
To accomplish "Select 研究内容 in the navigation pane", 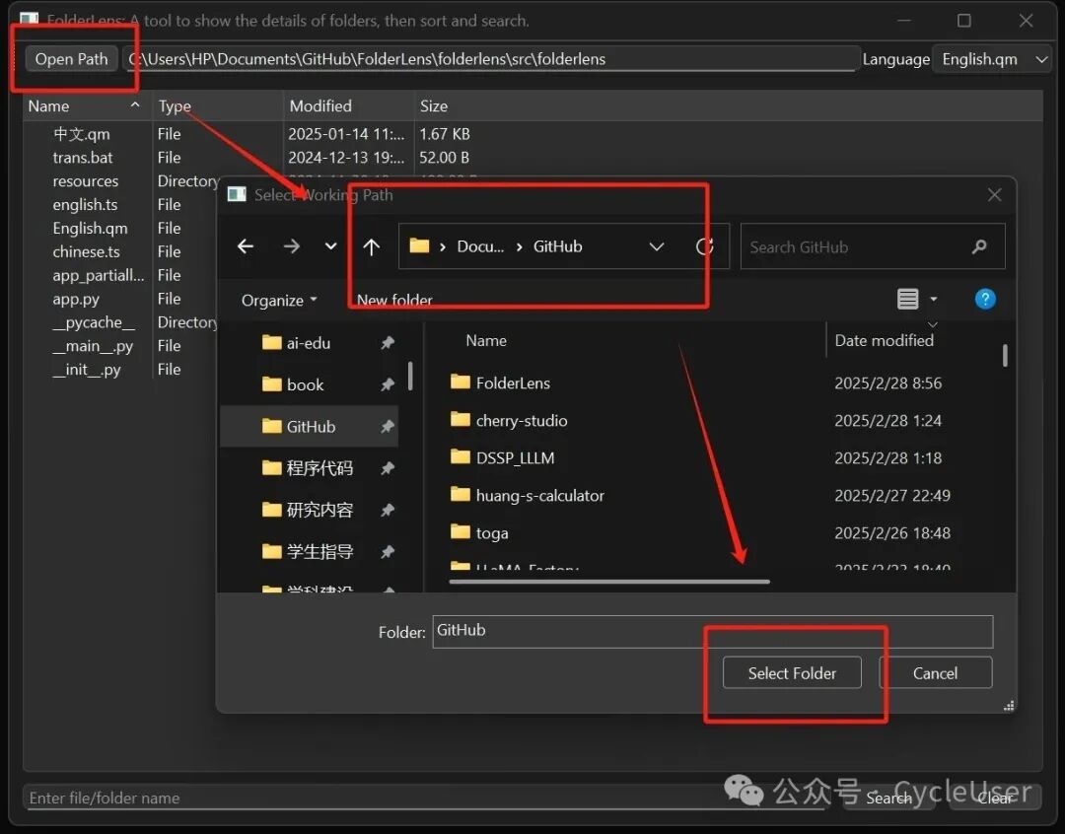I will (x=309, y=510).
